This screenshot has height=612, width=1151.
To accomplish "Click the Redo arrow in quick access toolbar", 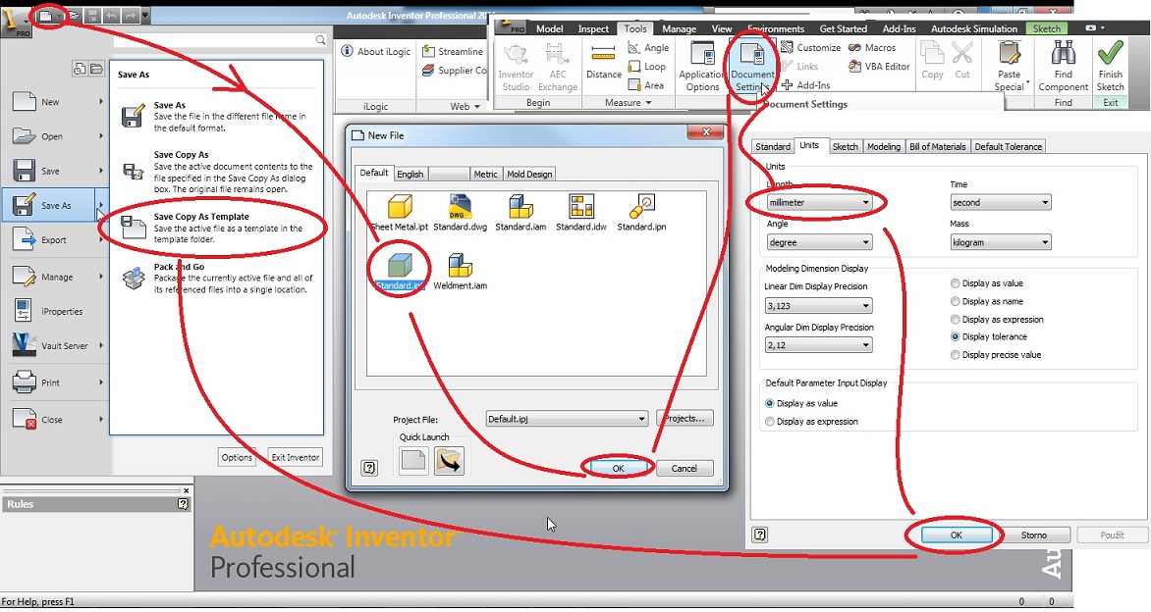I will 130,16.
